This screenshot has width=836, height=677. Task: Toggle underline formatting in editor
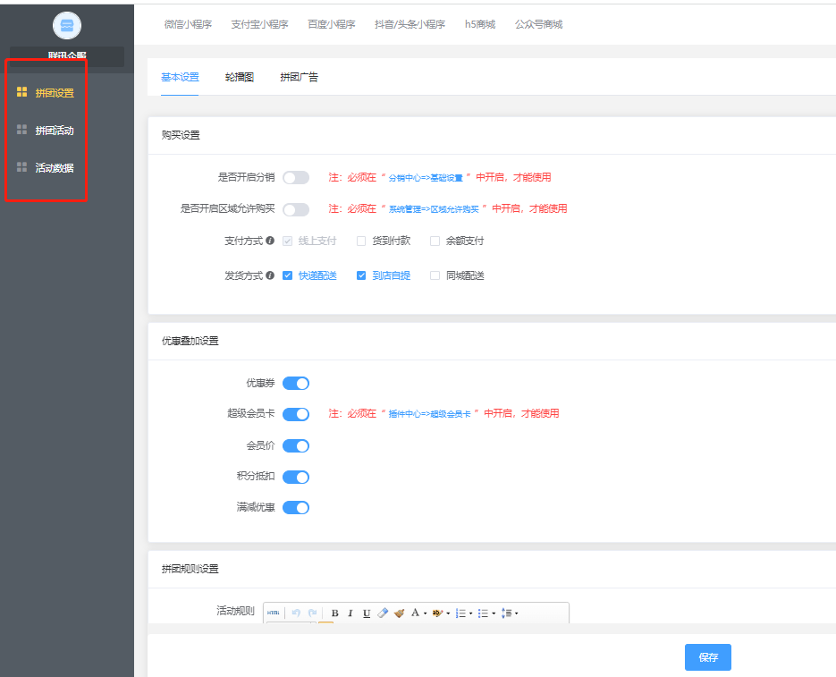(367, 613)
